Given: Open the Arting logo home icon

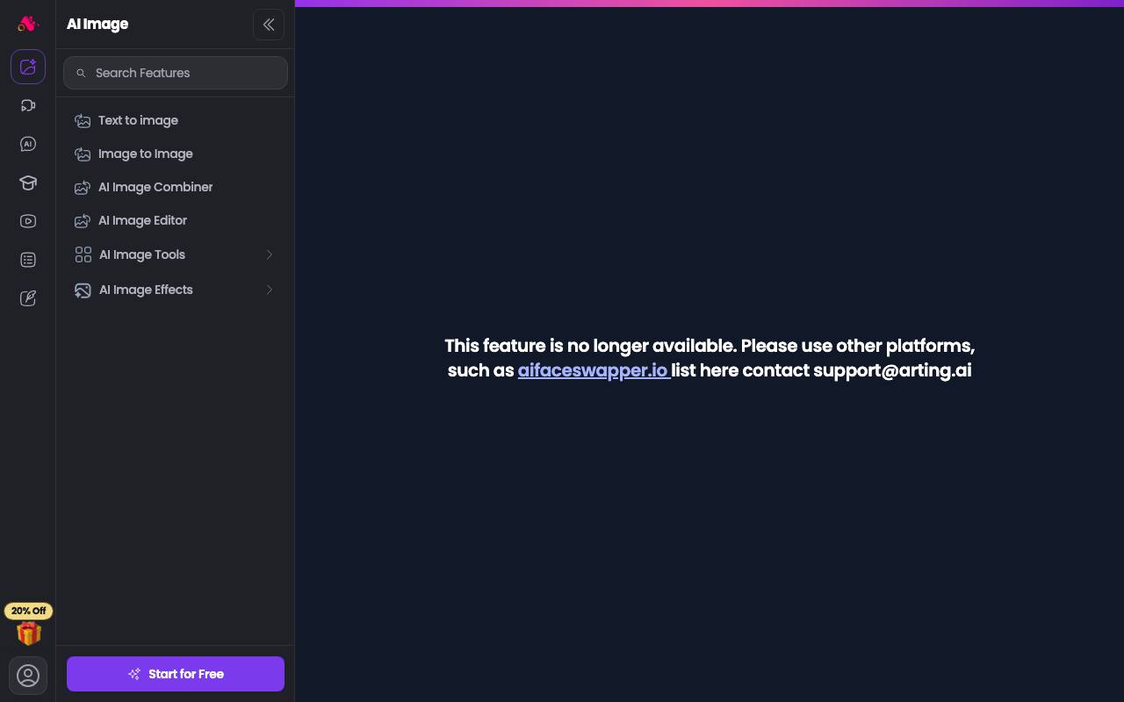Looking at the screenshot, I should coord(28,24).
